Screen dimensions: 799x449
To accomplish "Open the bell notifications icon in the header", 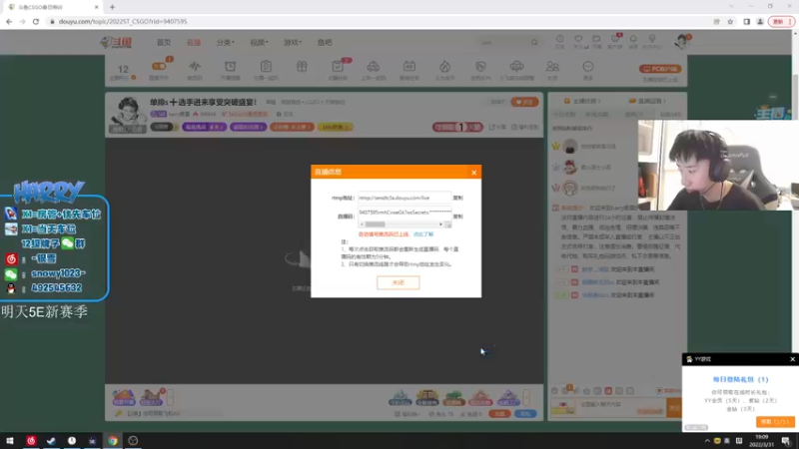I will (x=633, y=39).
